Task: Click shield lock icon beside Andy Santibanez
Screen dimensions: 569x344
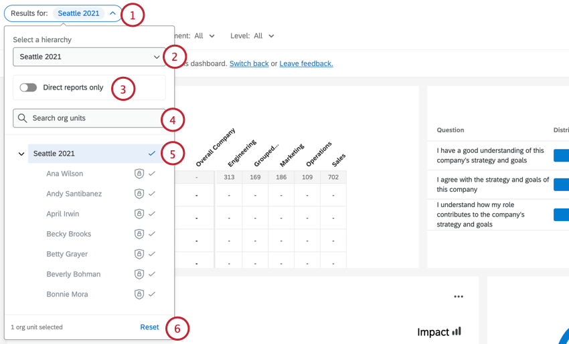Action: [139, 194]
